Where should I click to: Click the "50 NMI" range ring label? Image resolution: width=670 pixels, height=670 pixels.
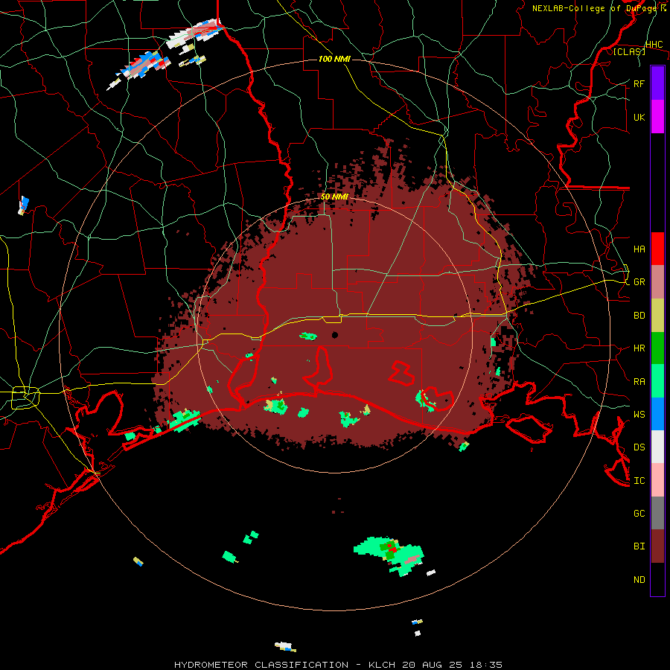coord(334,197)
